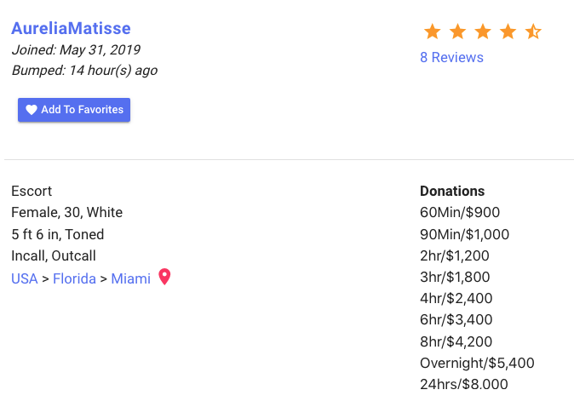The width and height of the screenshot is (574, 407).
Task: Follow the Florida breadcrumb link
Action: tap(74, 279)
